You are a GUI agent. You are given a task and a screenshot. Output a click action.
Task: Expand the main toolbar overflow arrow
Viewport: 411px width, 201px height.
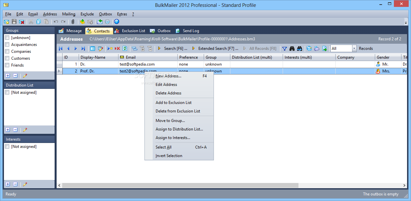coord(406,22)
